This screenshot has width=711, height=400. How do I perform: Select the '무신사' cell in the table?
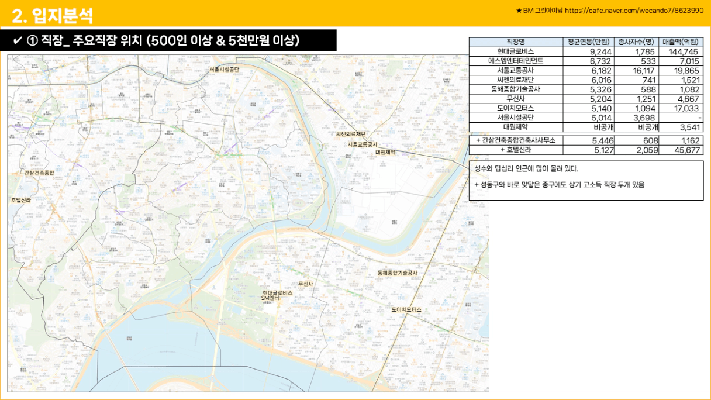pos(516,99)
